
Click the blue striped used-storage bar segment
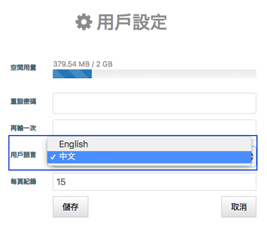(72, 74)
